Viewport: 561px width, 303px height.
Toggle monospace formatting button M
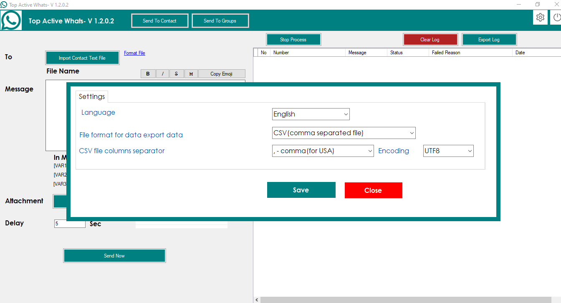[191, 74]
